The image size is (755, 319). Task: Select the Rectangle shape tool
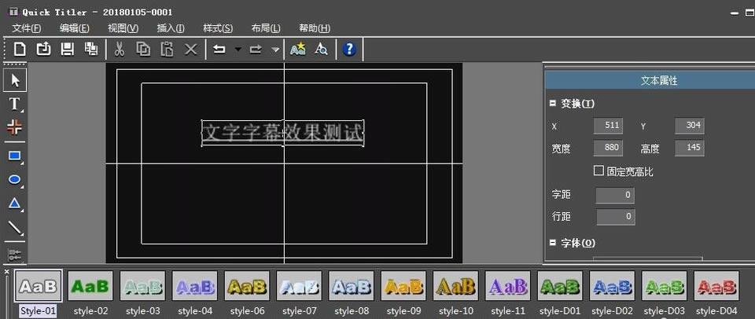tap(14, 156)
